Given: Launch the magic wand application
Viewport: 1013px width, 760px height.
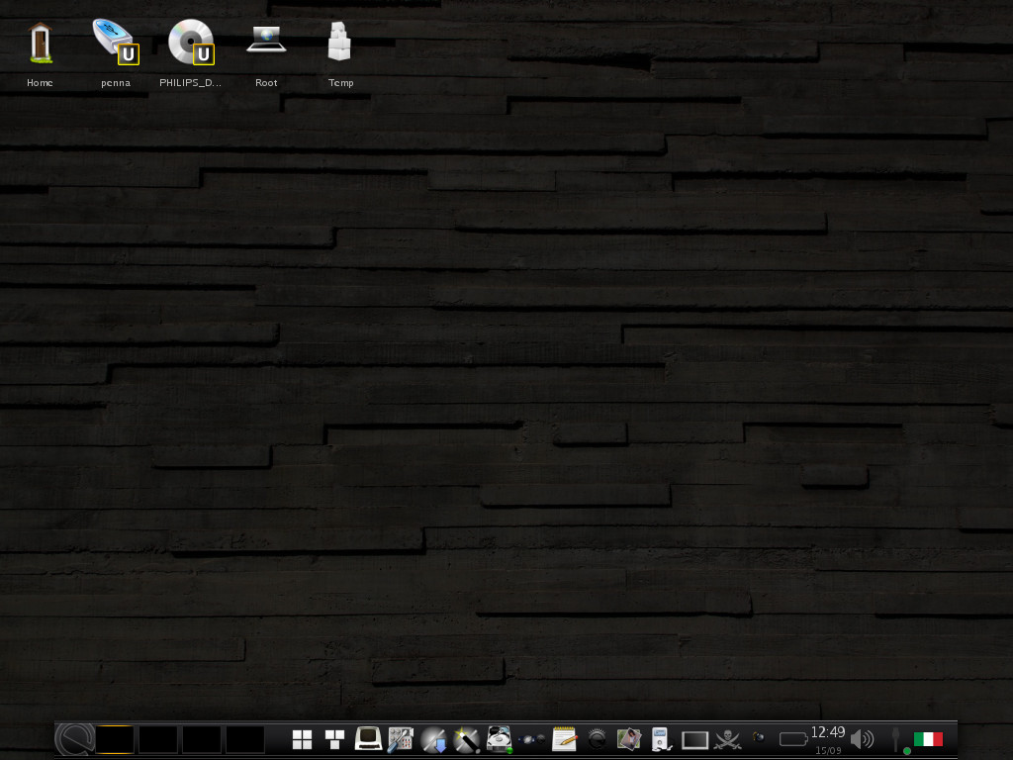Looking at the screenshot, I should 466,739.
